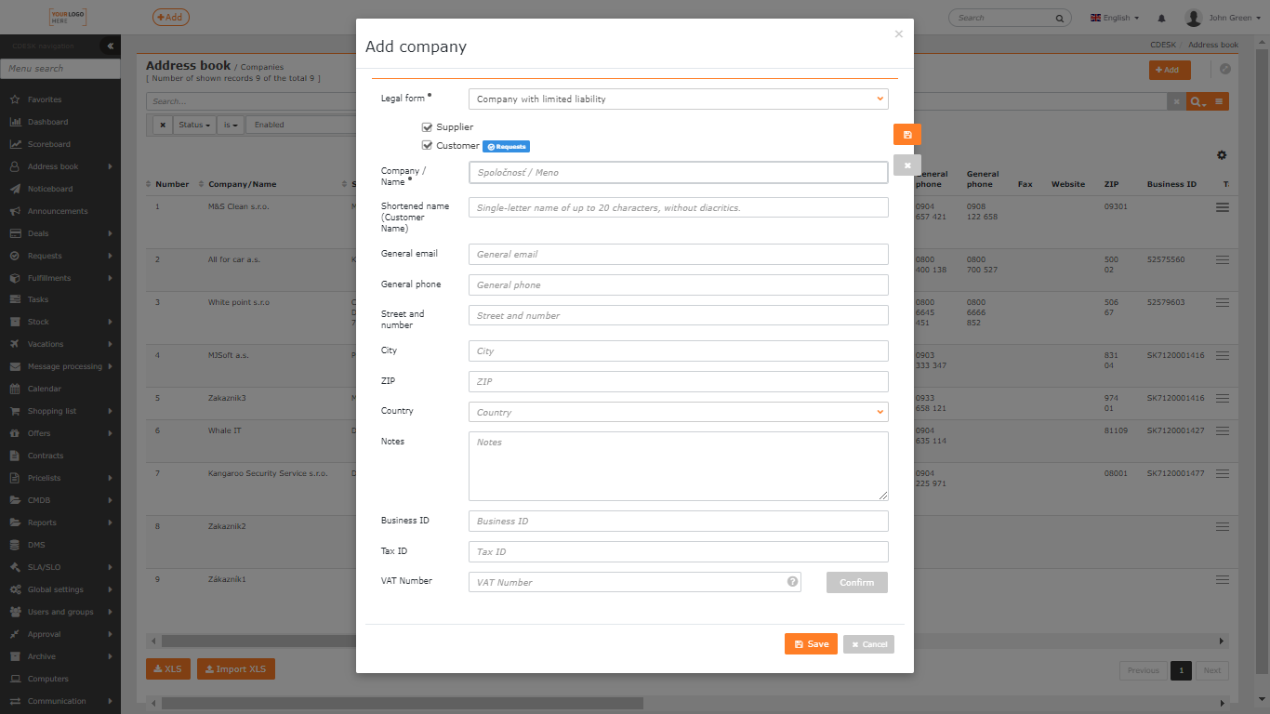Open Shopping list menu item

pyautogui.click(x=52, y=411)
